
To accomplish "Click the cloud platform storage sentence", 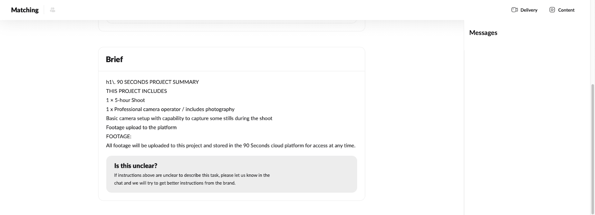I will coord(231,146).
